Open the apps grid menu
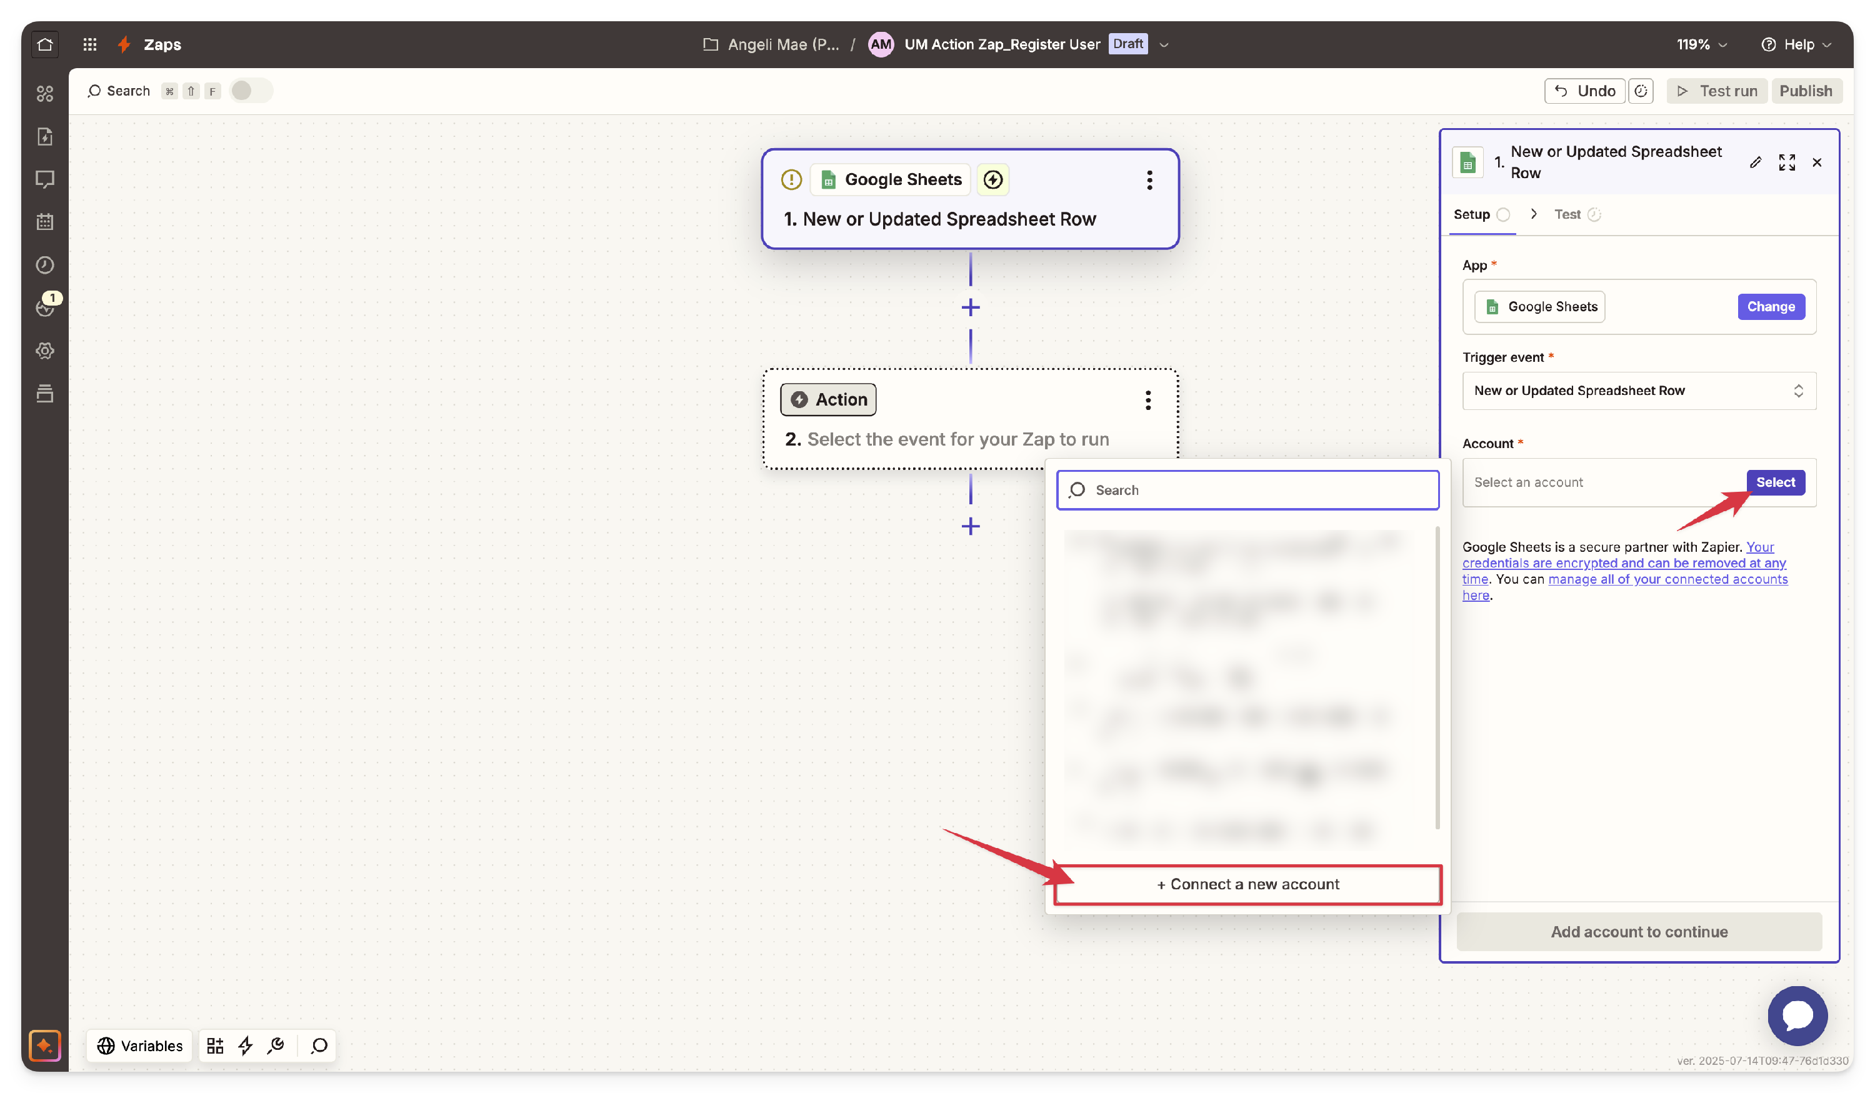The height and width of the screenshot is (1093, 1875). pos(90,44)
